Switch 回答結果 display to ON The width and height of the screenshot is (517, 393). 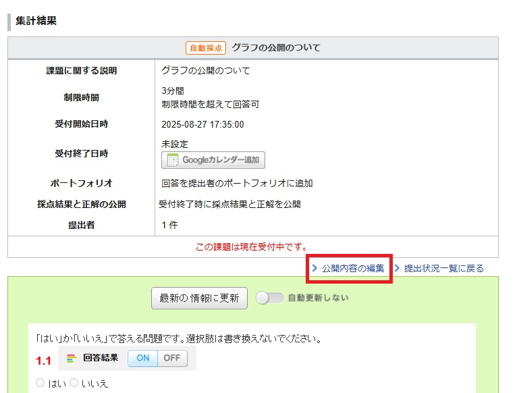(142, 358)
